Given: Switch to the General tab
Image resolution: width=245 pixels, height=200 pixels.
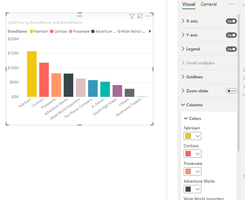Looking at the screenshot, I should [209, 4].
